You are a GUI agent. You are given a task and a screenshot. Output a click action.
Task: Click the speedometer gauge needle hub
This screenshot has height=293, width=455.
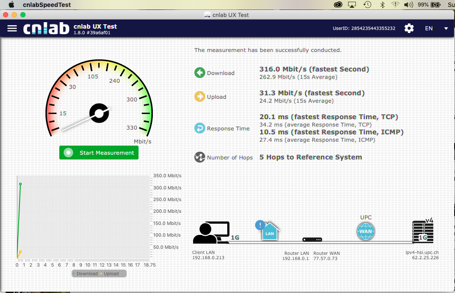[99, 113]
